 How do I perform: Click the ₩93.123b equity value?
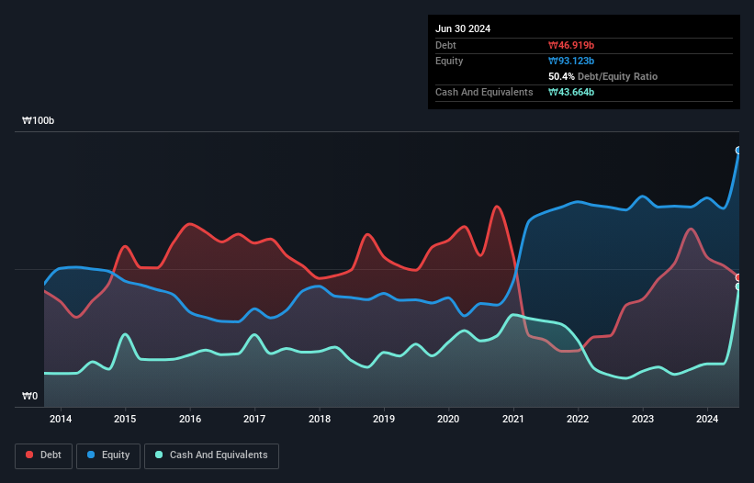571,61
